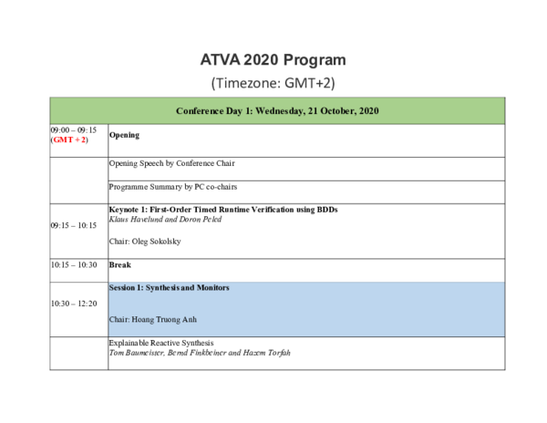Click the ATVA 2020 Program title
547x423 pixels.
click(x=273, y=60)
